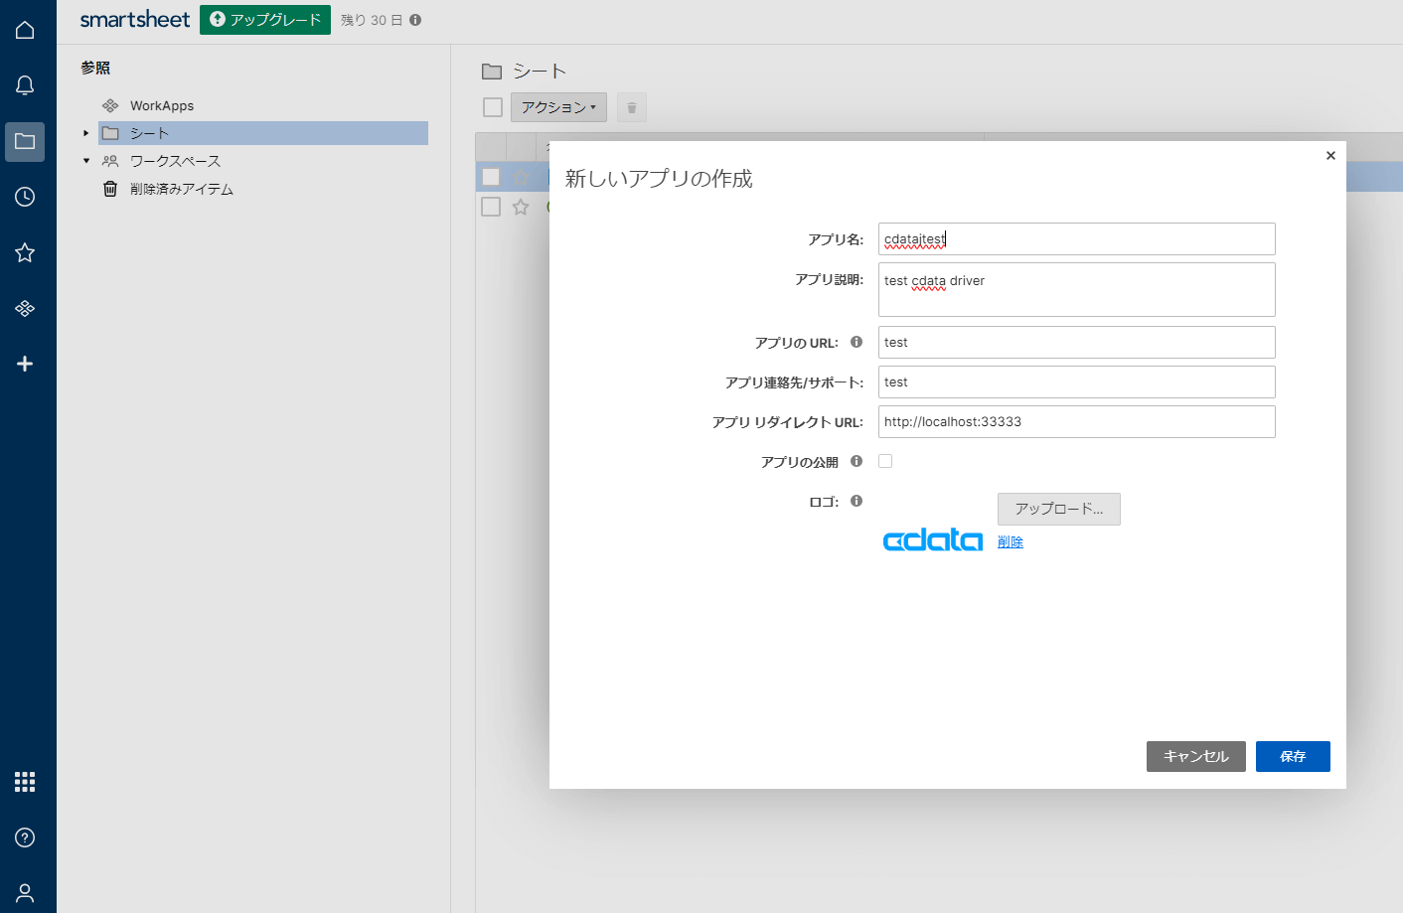Focus the アプリ名 input field

click(1077, 238)
